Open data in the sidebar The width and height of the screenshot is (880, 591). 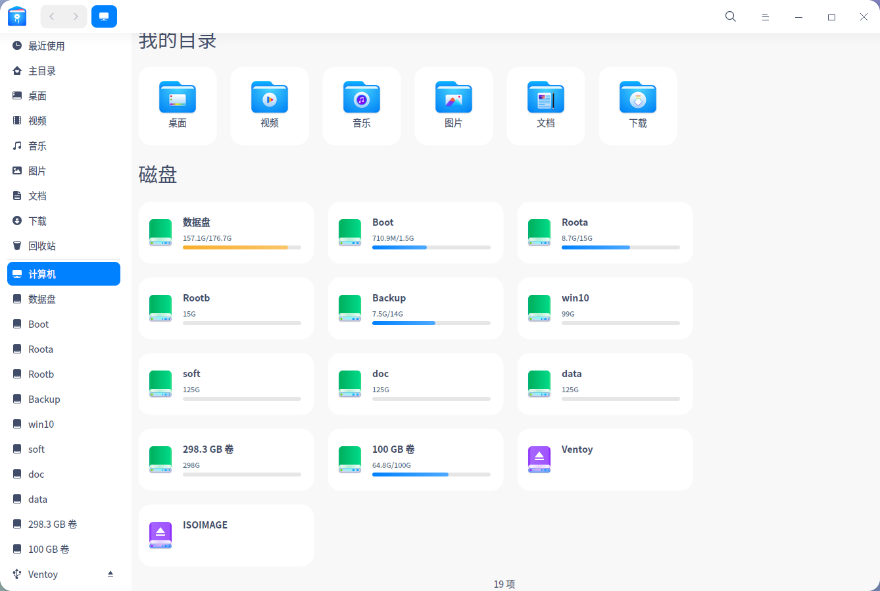(64, 500)
